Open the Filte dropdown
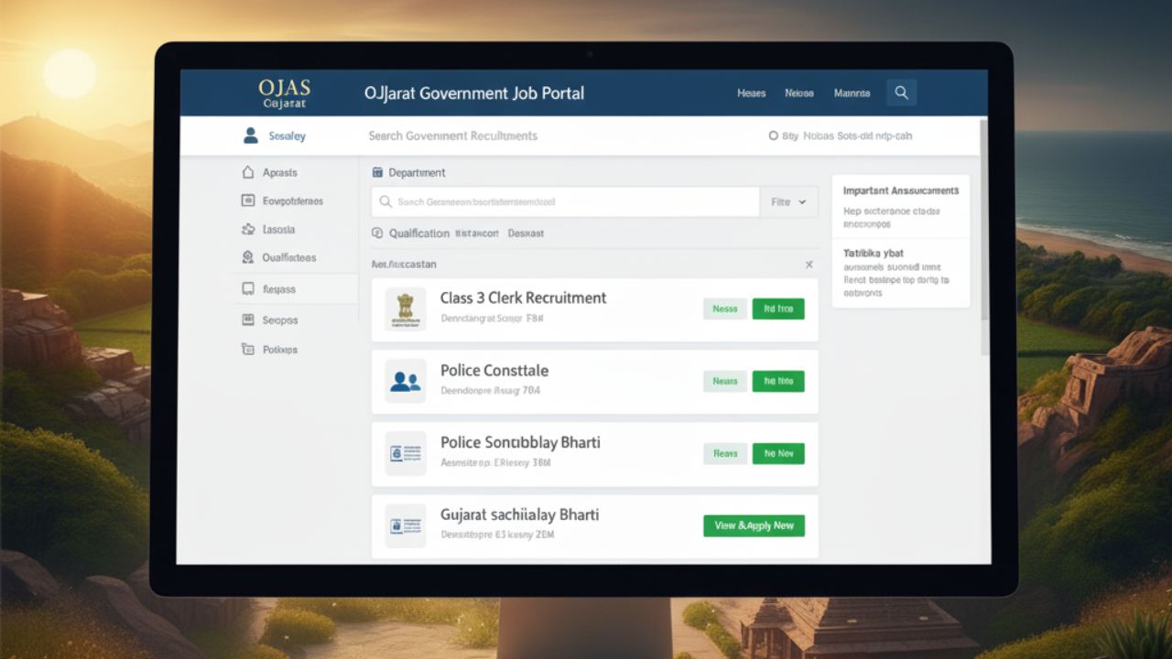 point(787,202)
